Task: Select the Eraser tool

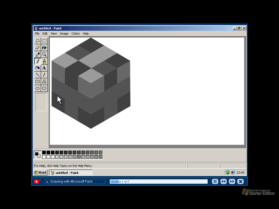Action: click(x=38, y=48)
